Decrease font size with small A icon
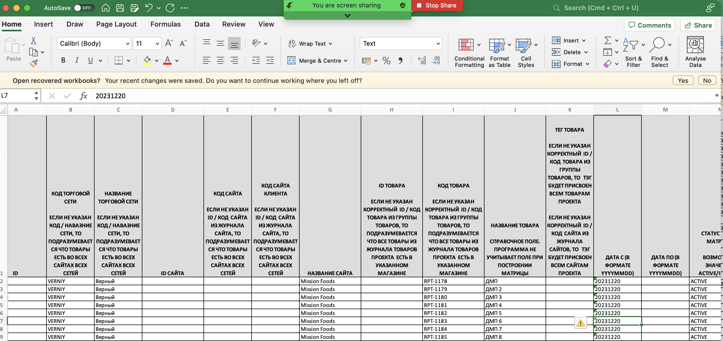This screenshot has height=341, width=723. coord(183,43)
